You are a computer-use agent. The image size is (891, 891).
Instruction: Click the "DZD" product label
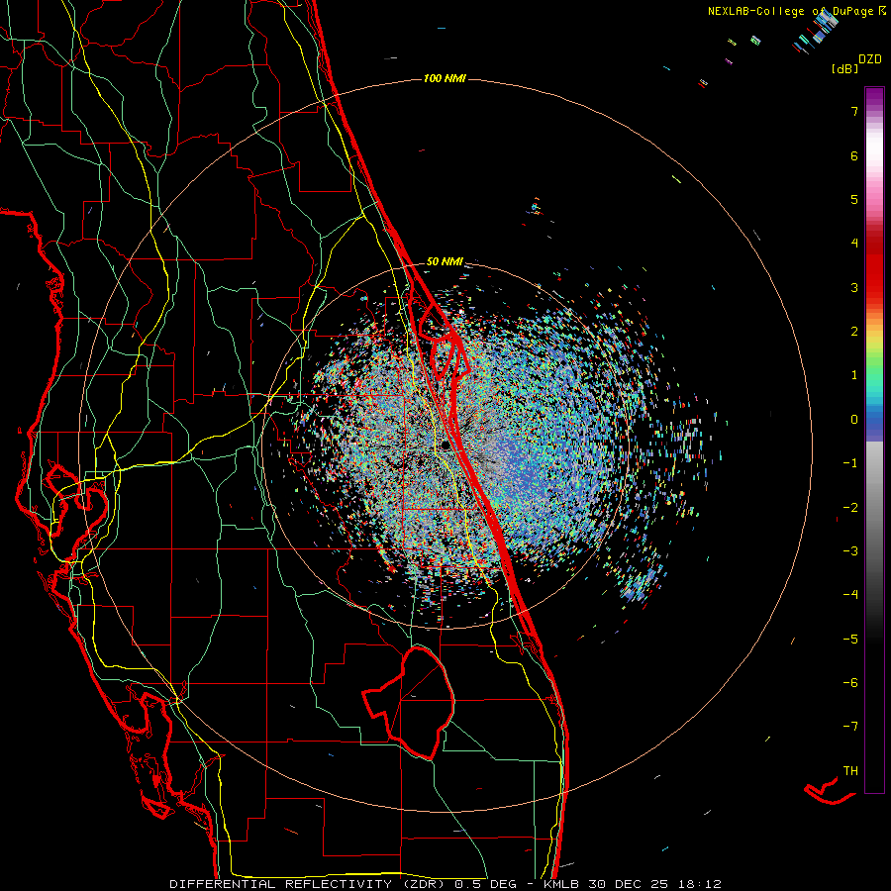pos(870,59)
